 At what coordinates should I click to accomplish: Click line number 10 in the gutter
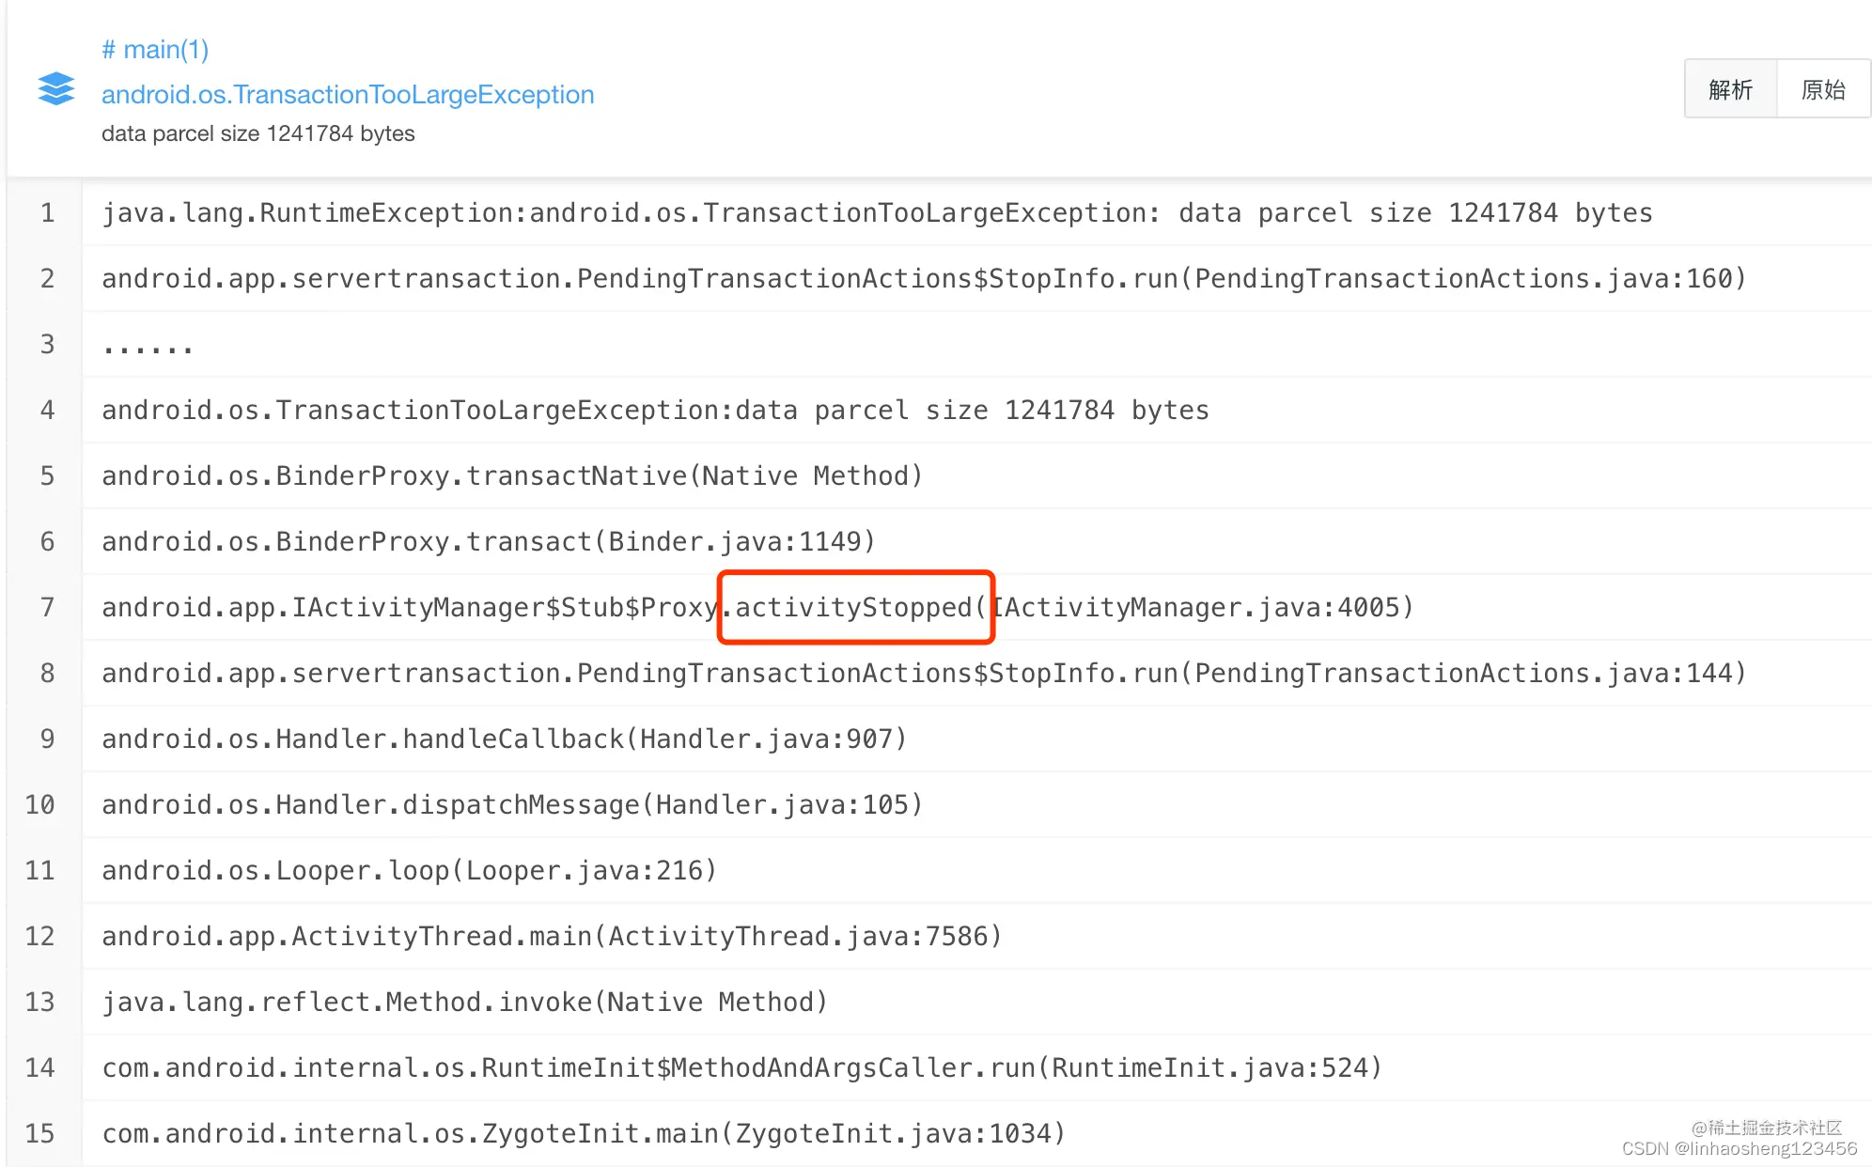39,805
